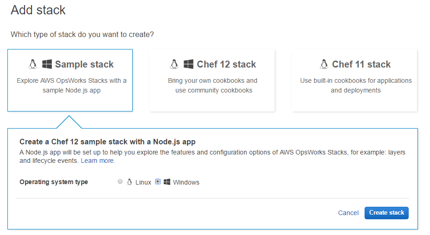Open the Learn more link
The width and height of the screenshot is (430, 235).
pyautogui.click(x=98, y=161)
